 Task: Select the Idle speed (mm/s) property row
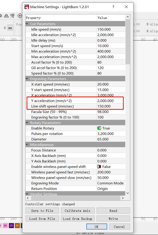click(x=75, y=29)
